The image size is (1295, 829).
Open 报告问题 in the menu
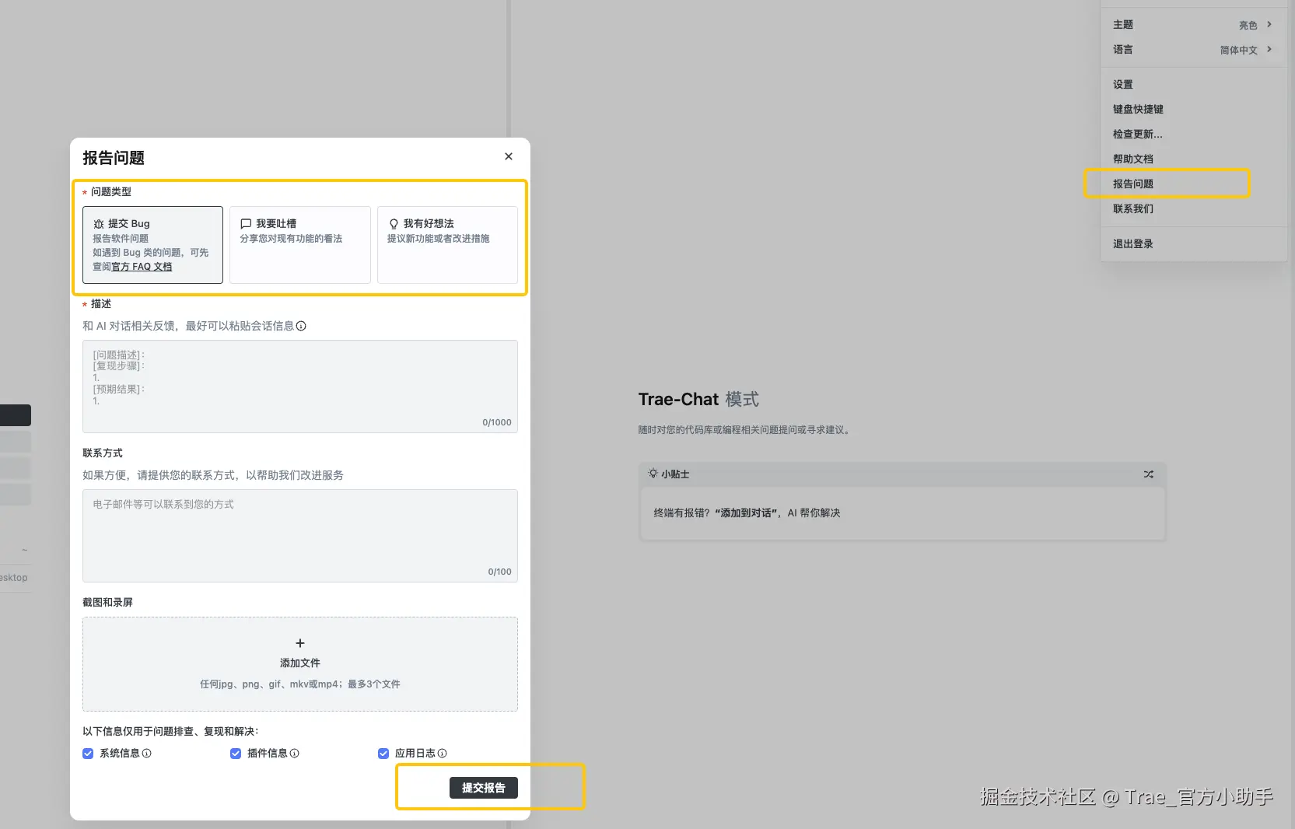coord(1133,184)
